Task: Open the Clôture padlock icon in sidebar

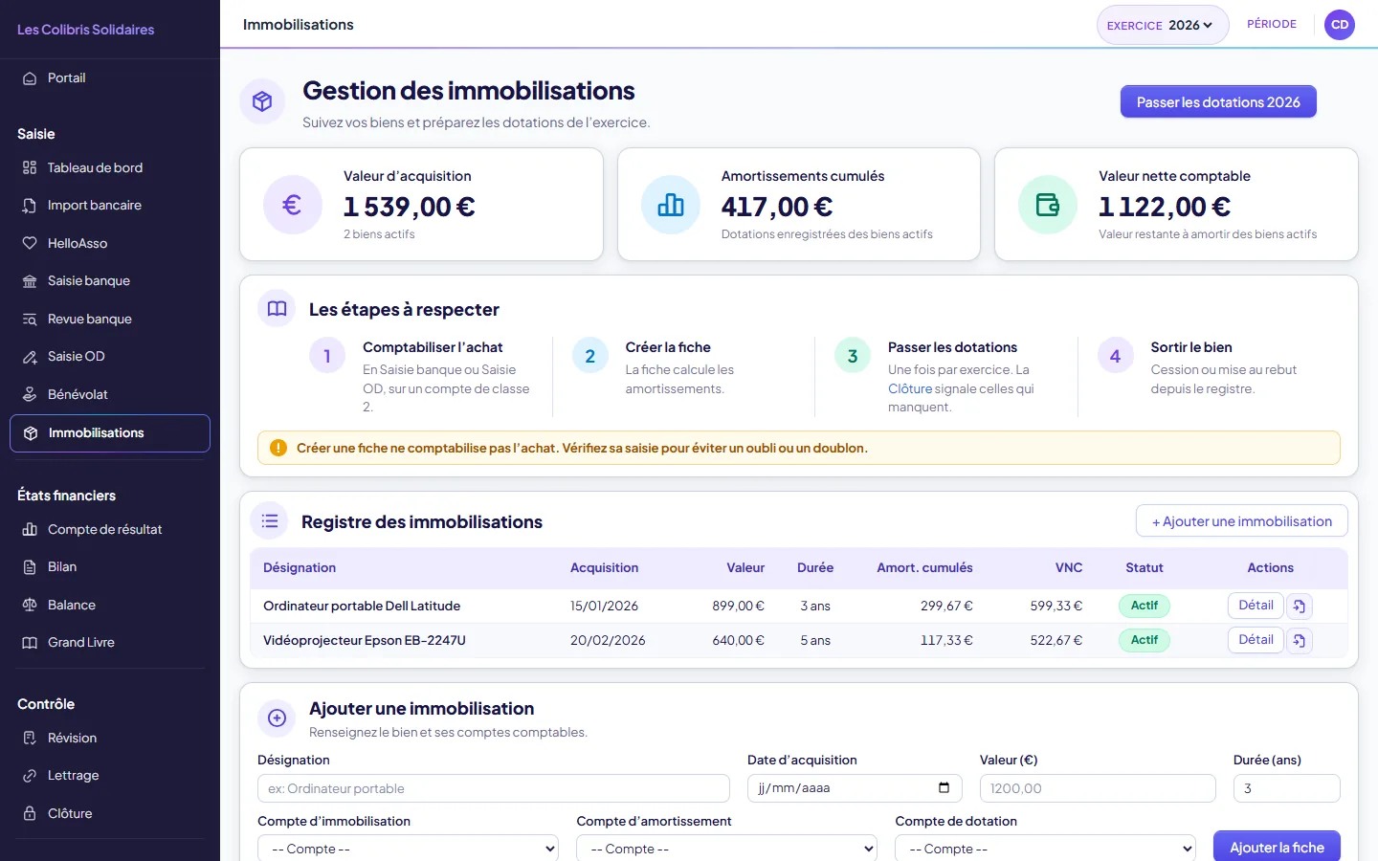Action: [x=30, y=814]
